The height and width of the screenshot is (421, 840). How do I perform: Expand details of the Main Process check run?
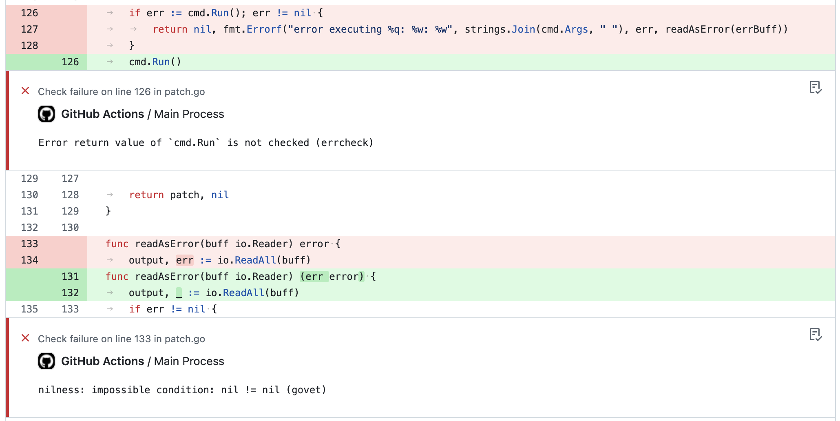point(188,114)
